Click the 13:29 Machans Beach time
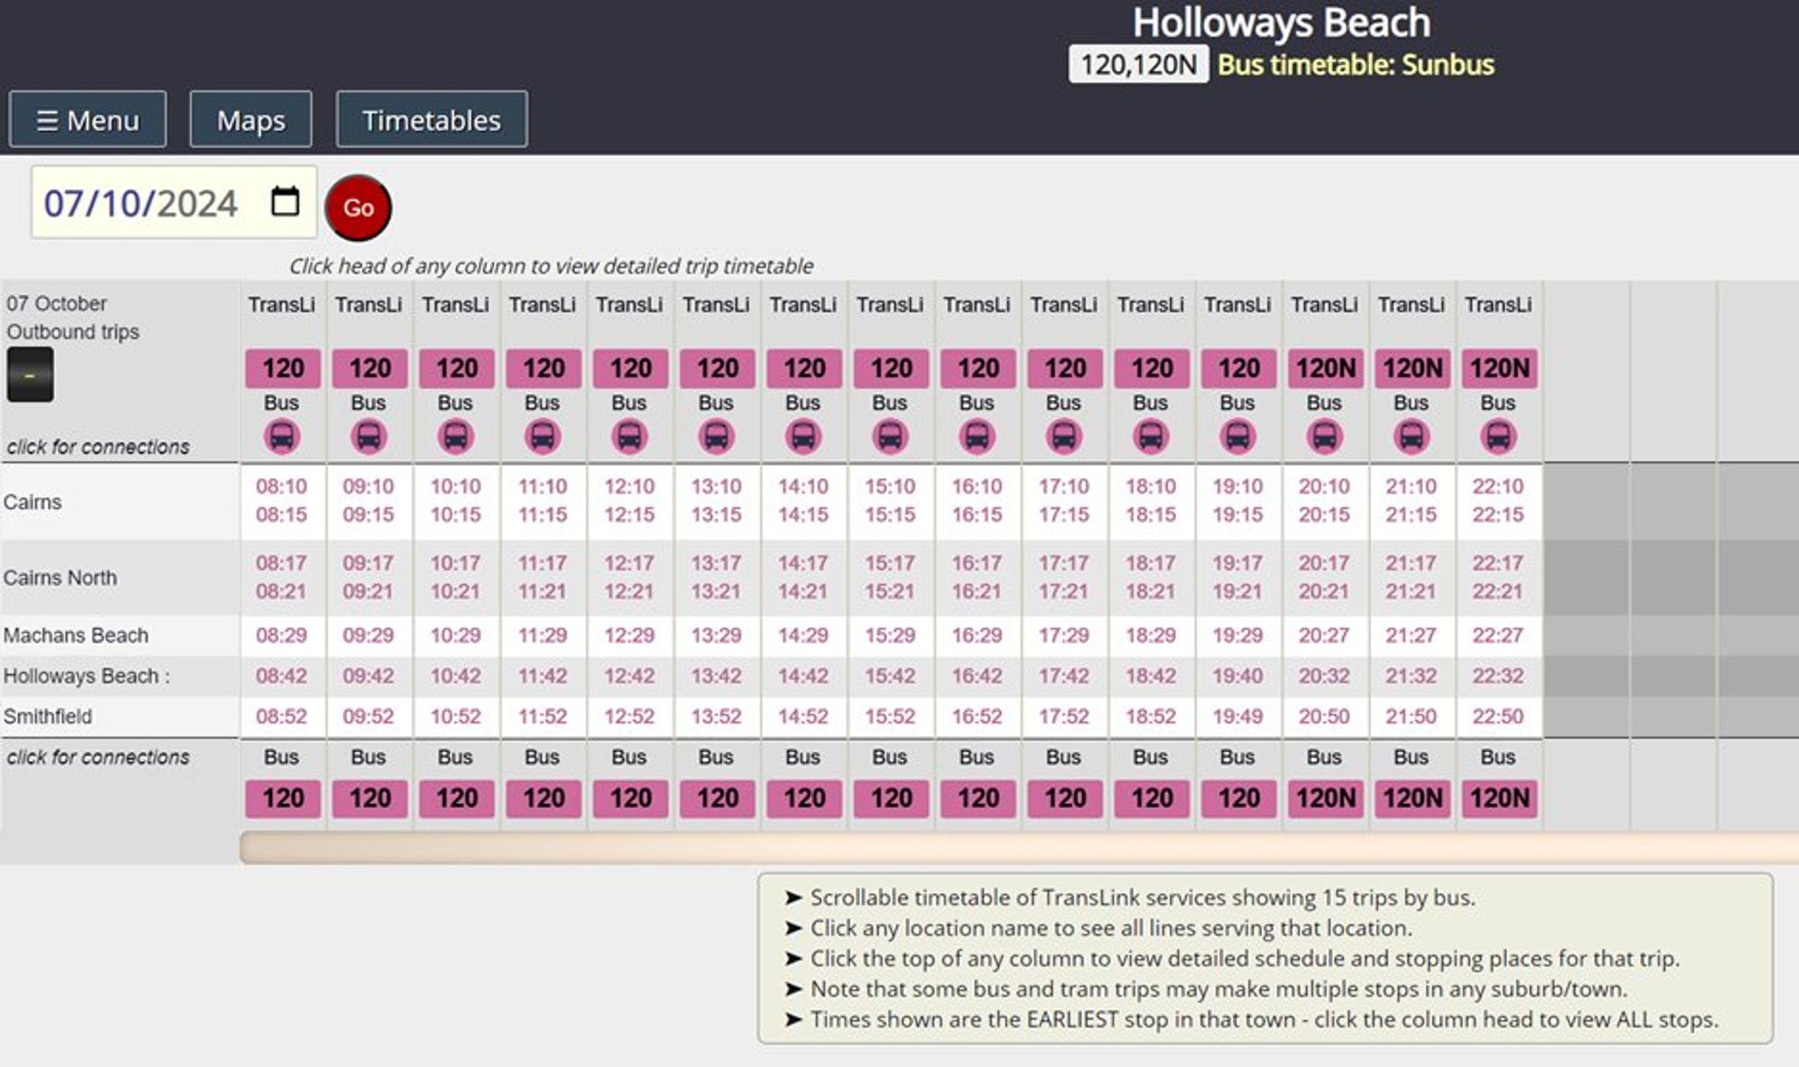 point(717,635)
